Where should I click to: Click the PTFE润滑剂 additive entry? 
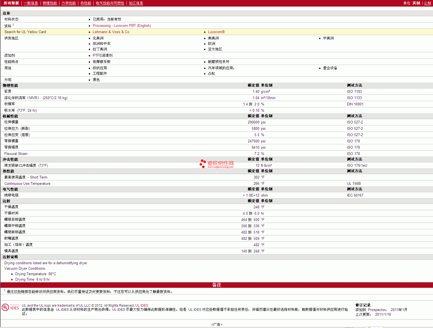point(102,56)
